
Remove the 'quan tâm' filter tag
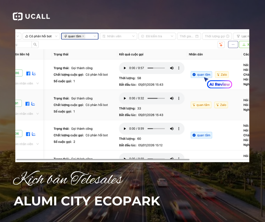(83, 36)
